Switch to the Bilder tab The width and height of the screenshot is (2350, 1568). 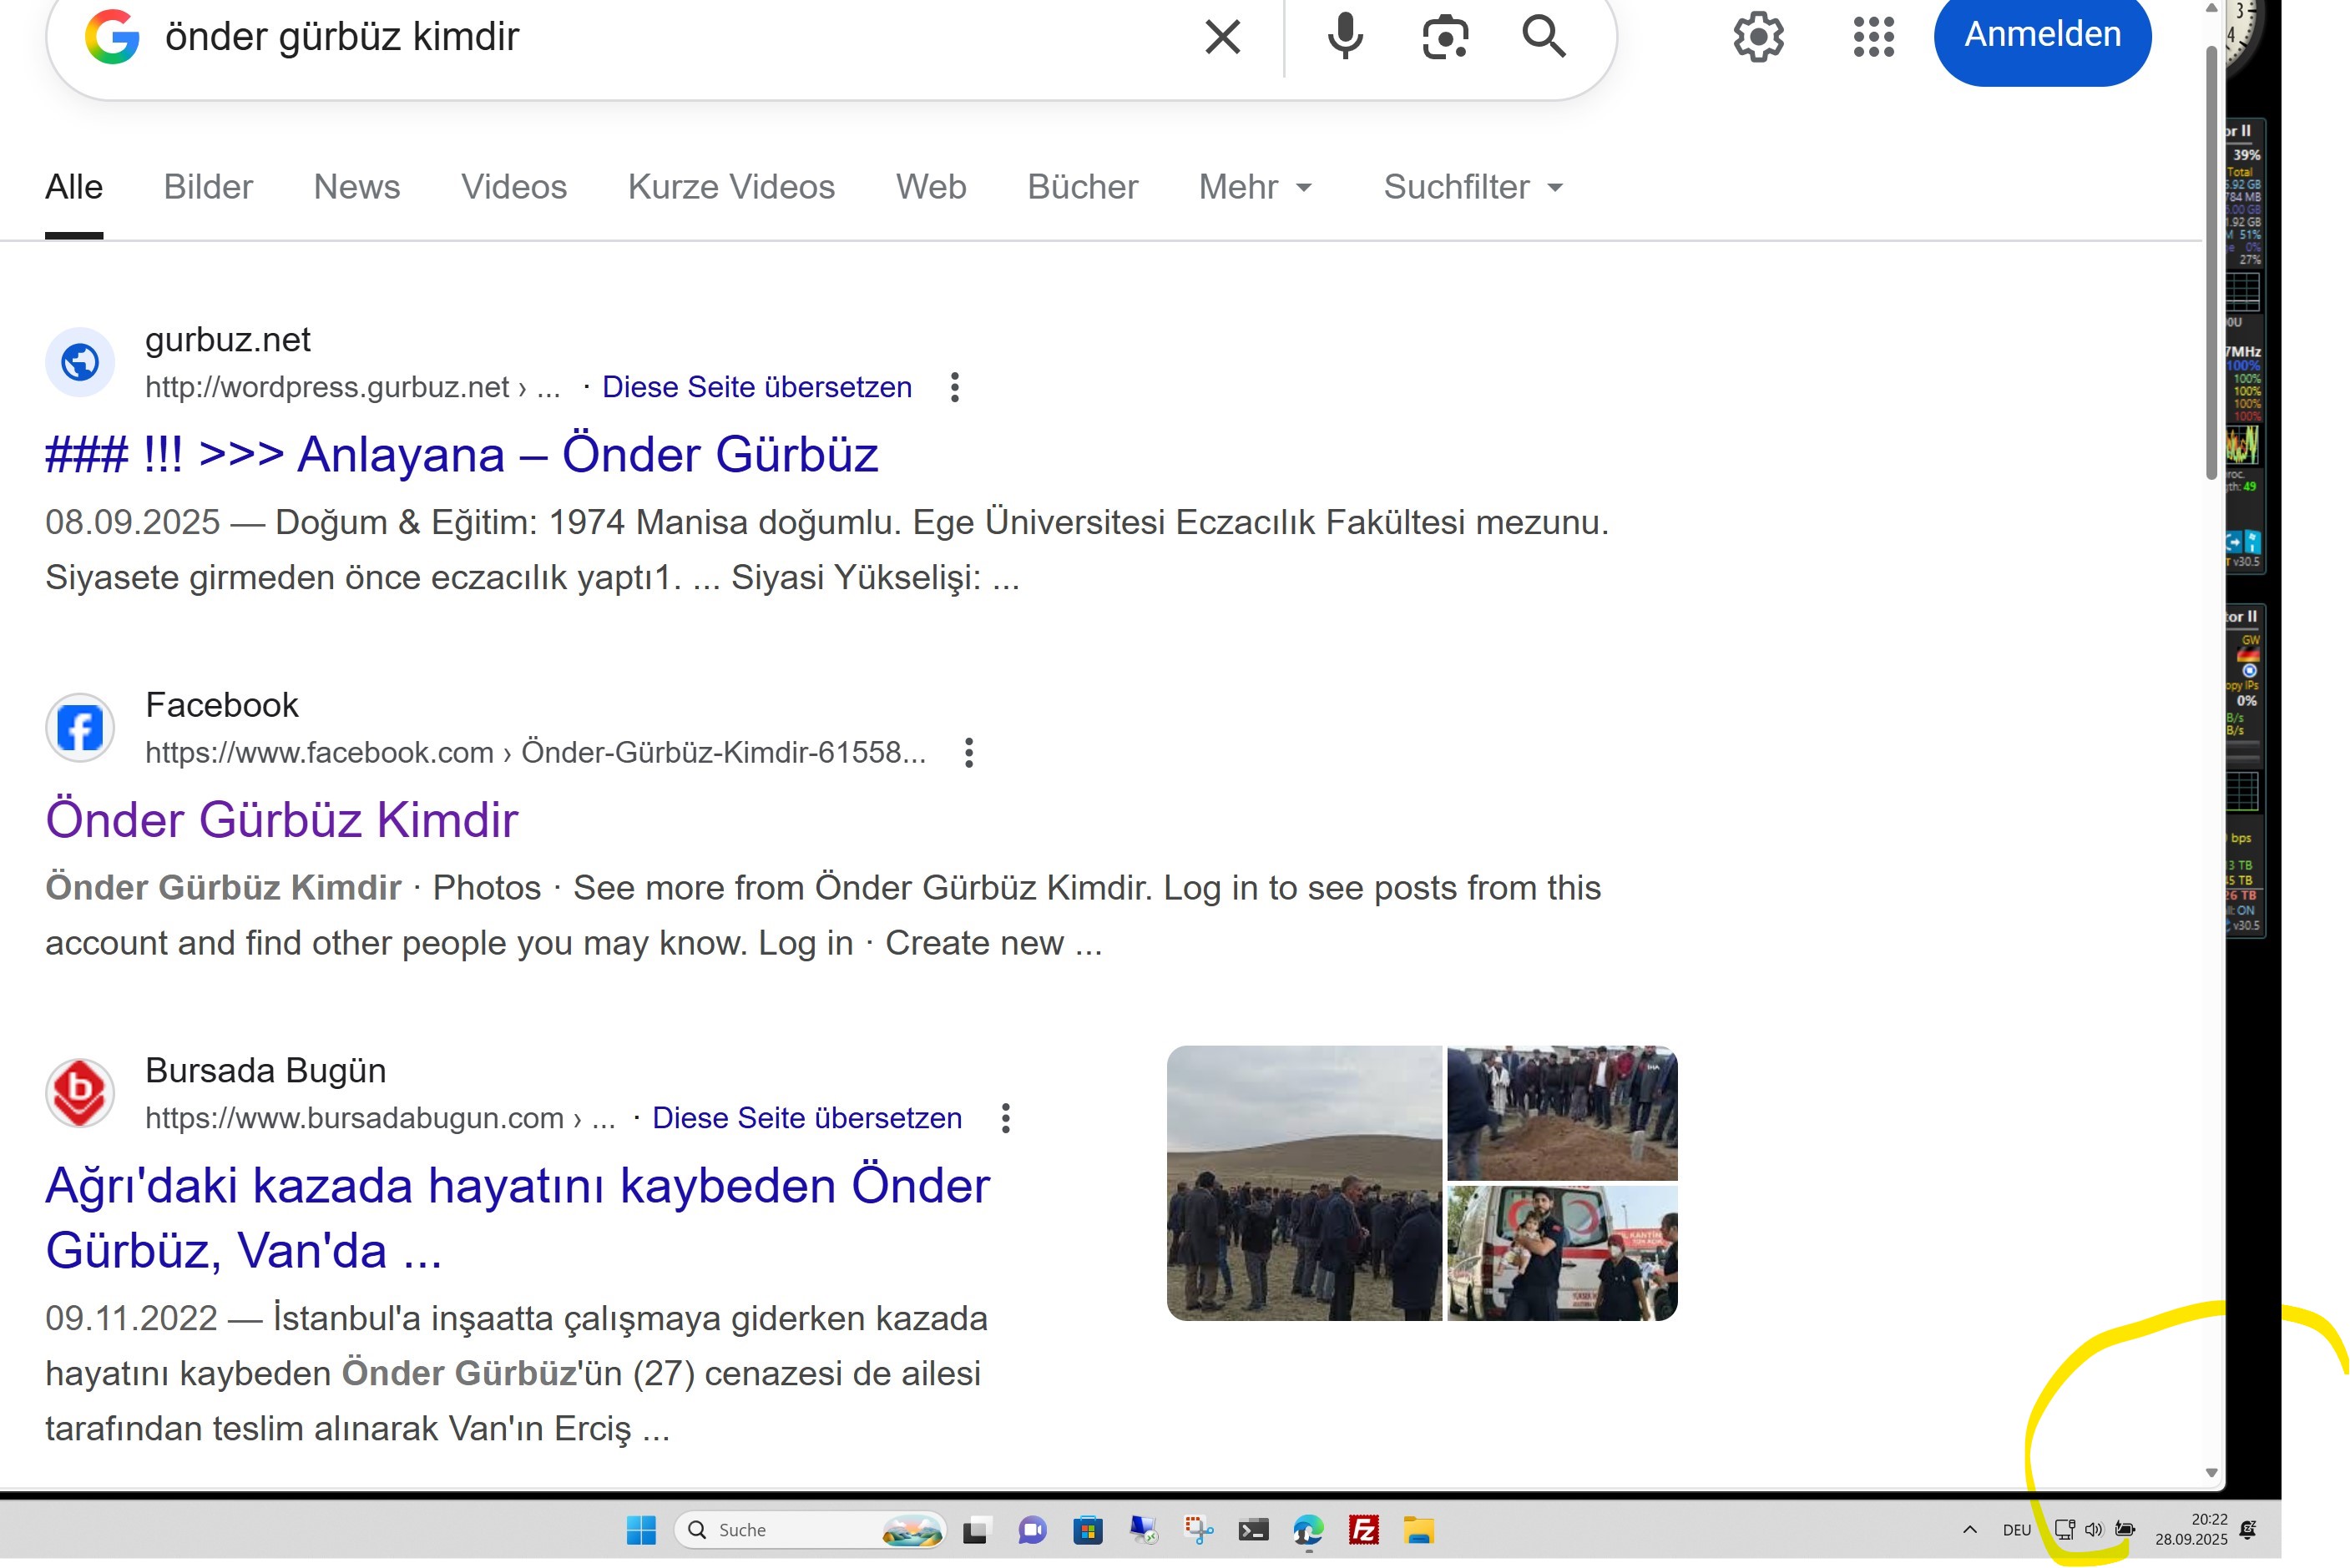(x=208, y=187)
